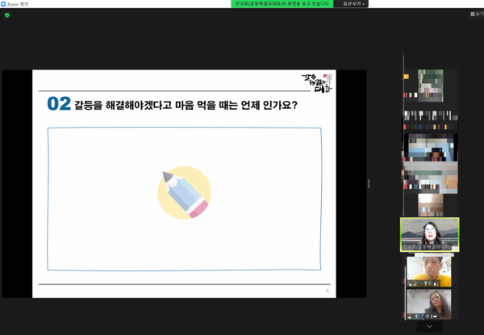Screen dimensions: 484x335
Task: Click the slide question title text
Action: coord(186,104)
